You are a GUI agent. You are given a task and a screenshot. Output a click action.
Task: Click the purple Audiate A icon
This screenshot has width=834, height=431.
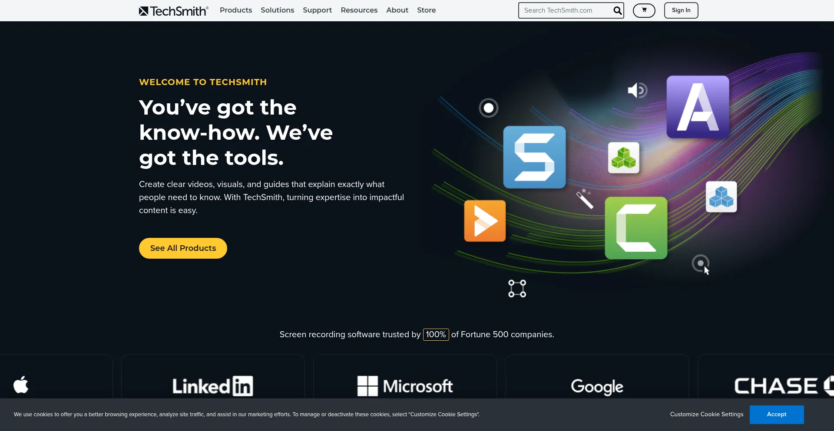(698, 107)
